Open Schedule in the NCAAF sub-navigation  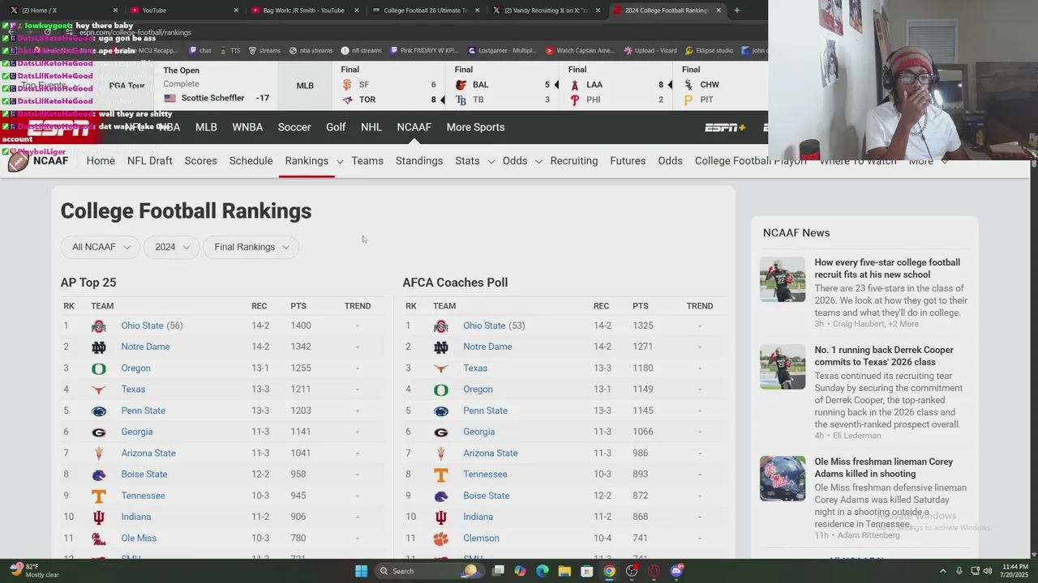point(251,161)
